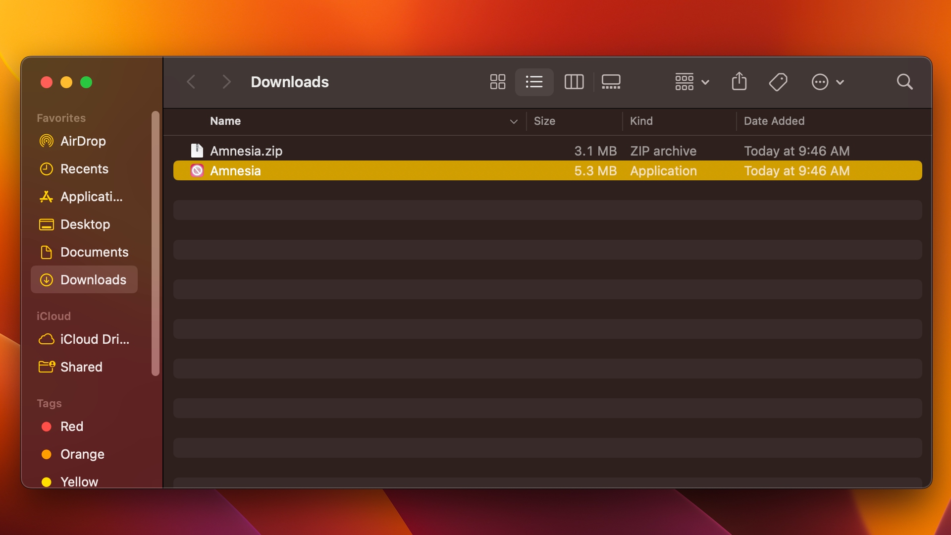Minimize window with yellow button

[x=66, y=82]
